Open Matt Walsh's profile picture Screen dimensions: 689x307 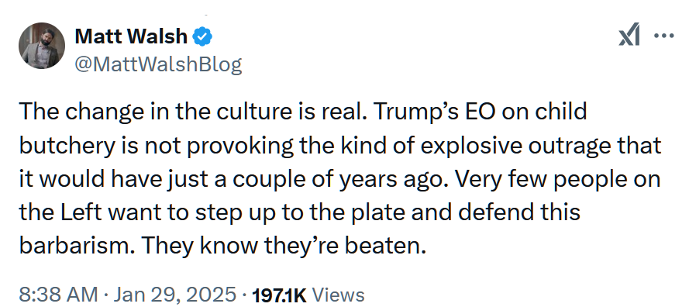pos(42,46)
